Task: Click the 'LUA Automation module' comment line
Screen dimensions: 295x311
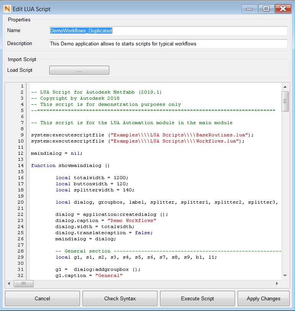Action: tap(132, 123)
